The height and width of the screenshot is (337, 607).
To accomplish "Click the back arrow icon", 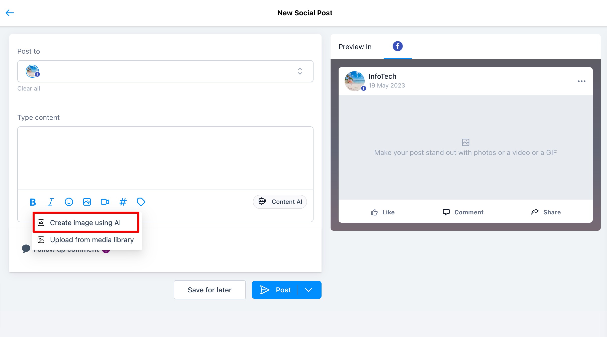I will 10,13.
